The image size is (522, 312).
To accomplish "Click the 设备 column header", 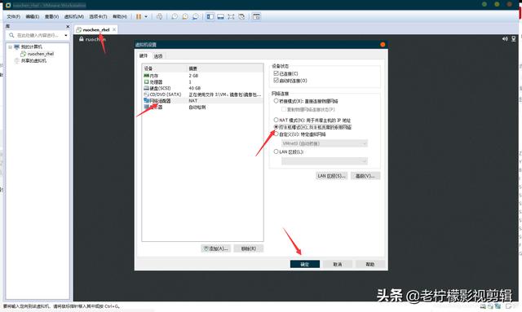I will click(x=165, y=68).
